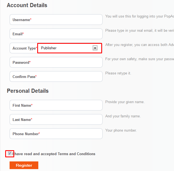174x171 pixels.
Task: Click the "Your phone number." hint
Action: tap(121, 130)
